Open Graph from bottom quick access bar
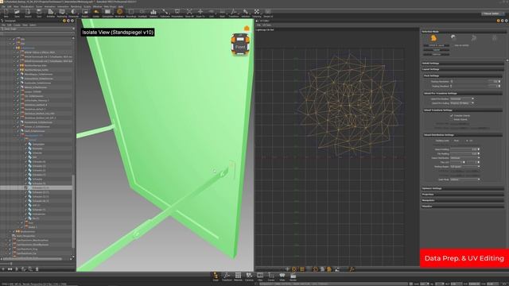 click(216, 276)
